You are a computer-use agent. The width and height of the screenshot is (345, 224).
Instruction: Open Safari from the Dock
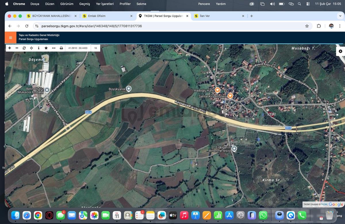[27, 215]
